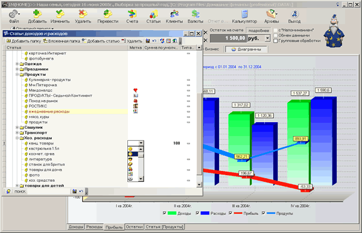Pick the gold bar icon in label list

[x=130, y=164]
